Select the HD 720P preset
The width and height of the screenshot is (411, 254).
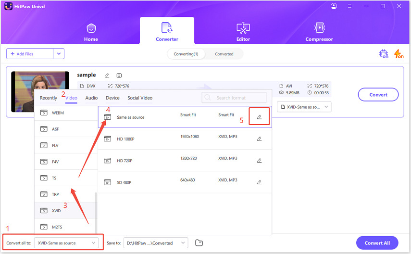185,161
